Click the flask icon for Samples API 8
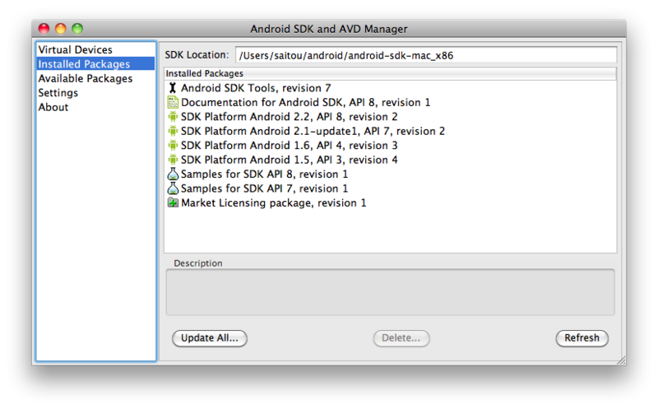 173,174
